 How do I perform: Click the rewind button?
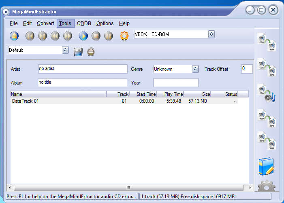click(55, 36)
